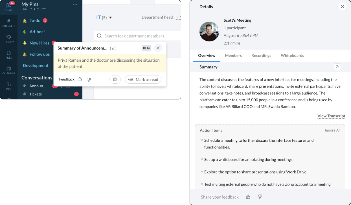This screenshot has height=205, width=351.
Task: Open comment feedback in the summary popup
Action: click(x=115, y=79)
